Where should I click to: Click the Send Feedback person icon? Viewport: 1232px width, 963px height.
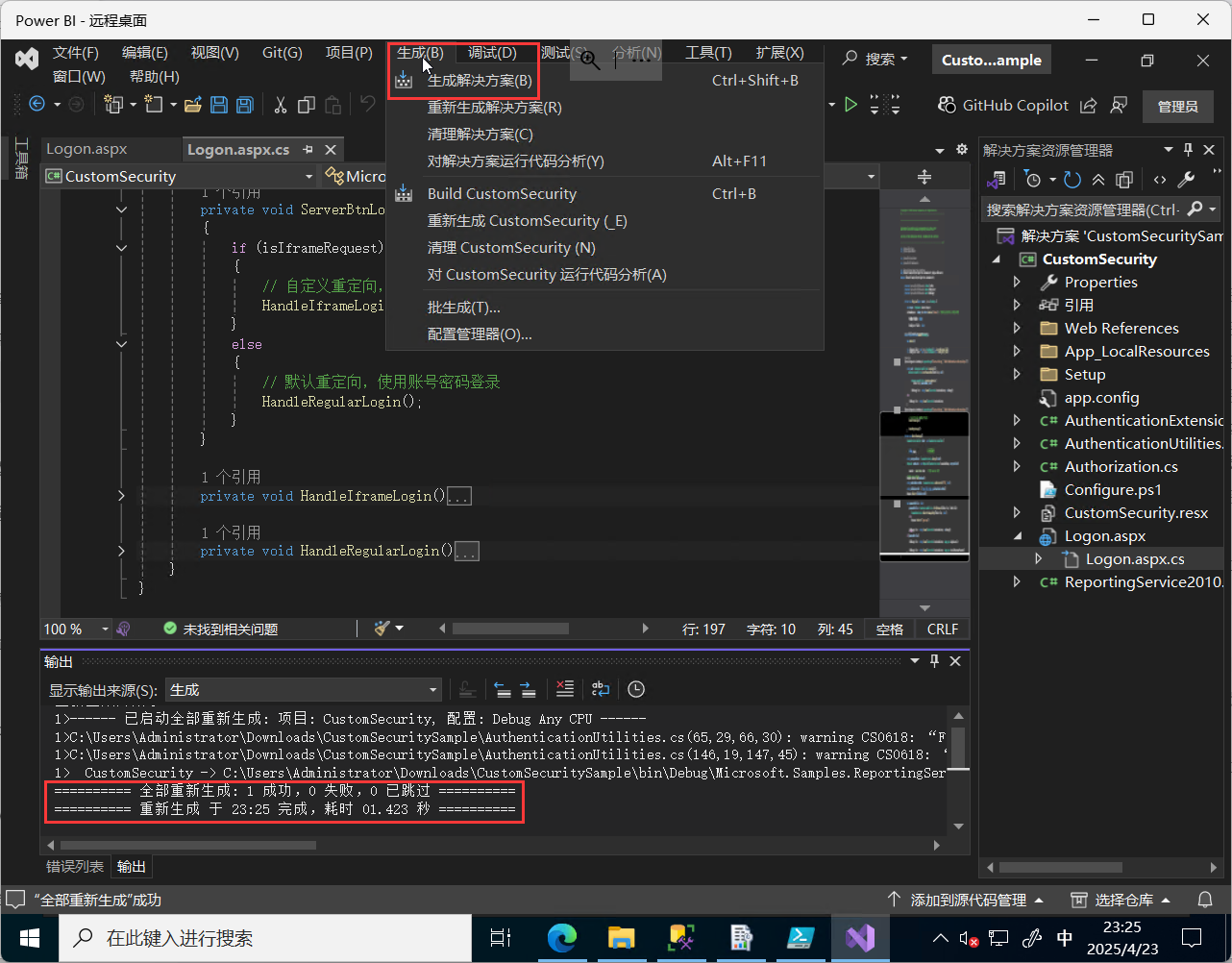[1119, 106]
